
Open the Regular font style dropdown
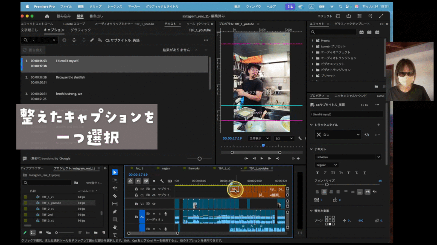[326, 165]
